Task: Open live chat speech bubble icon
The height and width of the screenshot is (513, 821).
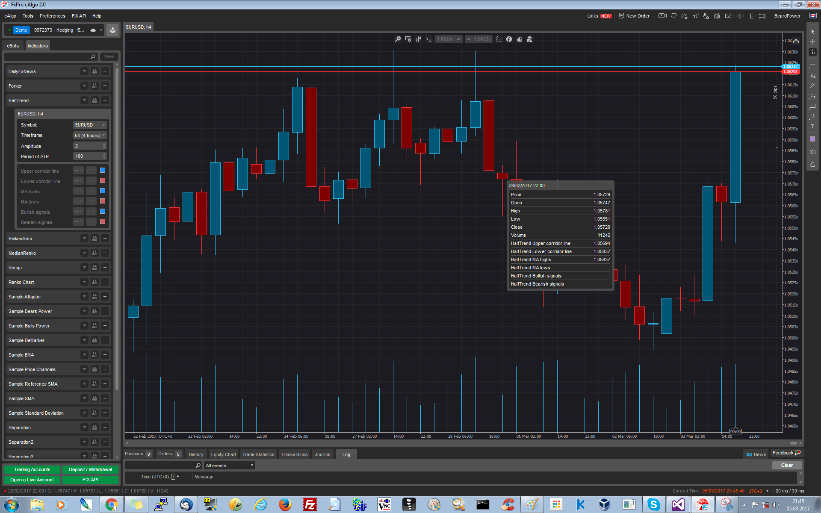Action: [x=673, y=16]
